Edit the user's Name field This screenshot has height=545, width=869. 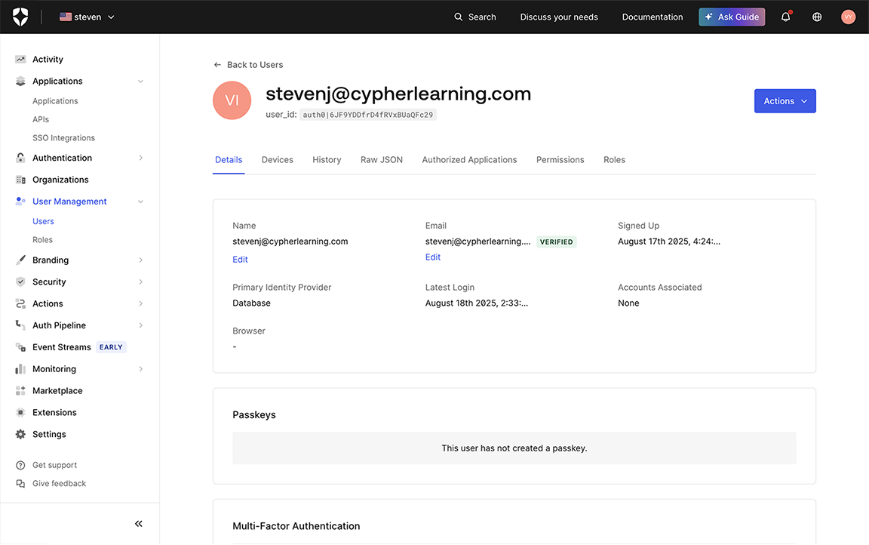pos(240,259)
